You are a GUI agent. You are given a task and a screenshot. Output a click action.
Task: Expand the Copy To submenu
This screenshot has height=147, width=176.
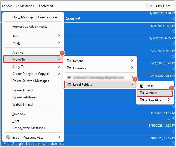click(x=59, y=67)
